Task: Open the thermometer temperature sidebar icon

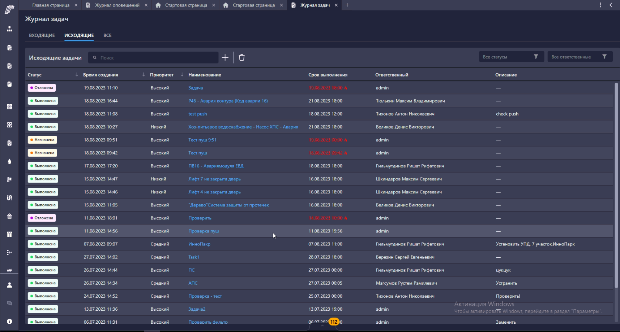Action: 9,179
